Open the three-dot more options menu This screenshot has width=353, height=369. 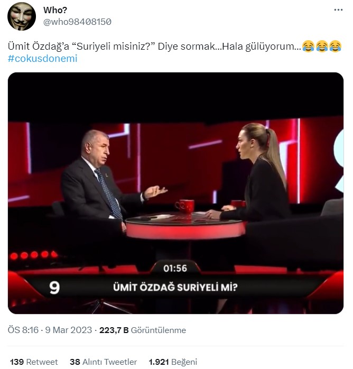338,10
